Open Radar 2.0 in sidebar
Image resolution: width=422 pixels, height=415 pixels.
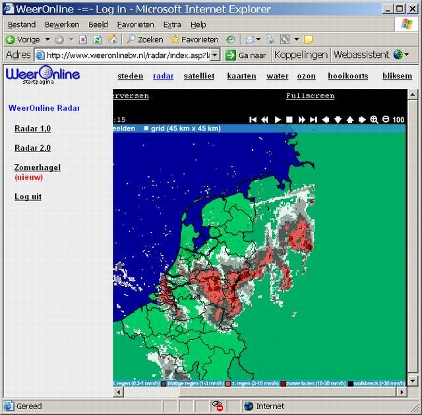pyautogui.click(x=32, y=148)
